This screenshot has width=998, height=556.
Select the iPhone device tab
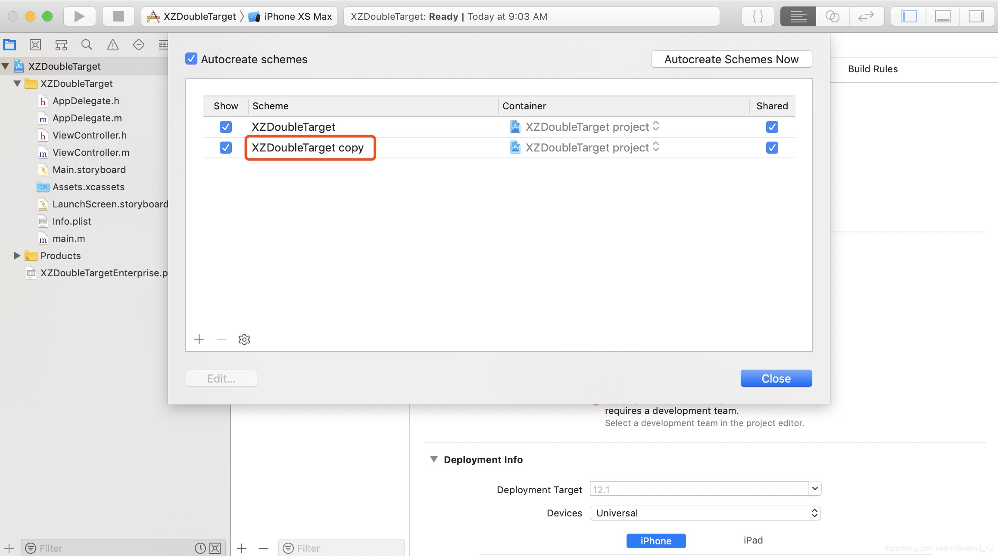(x=655, y=541)
